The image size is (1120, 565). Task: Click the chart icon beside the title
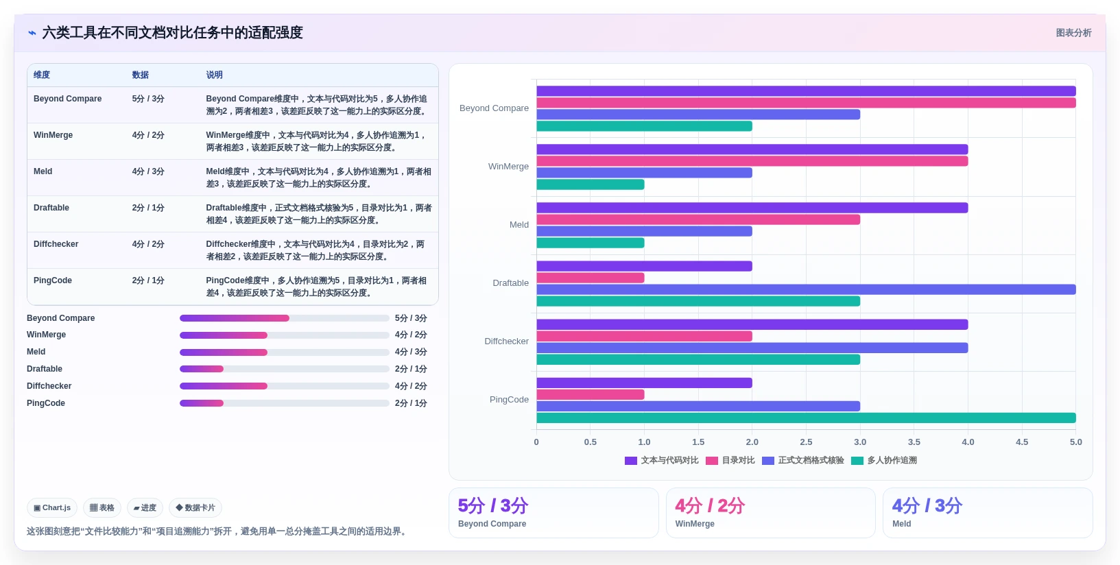point(32,33)
